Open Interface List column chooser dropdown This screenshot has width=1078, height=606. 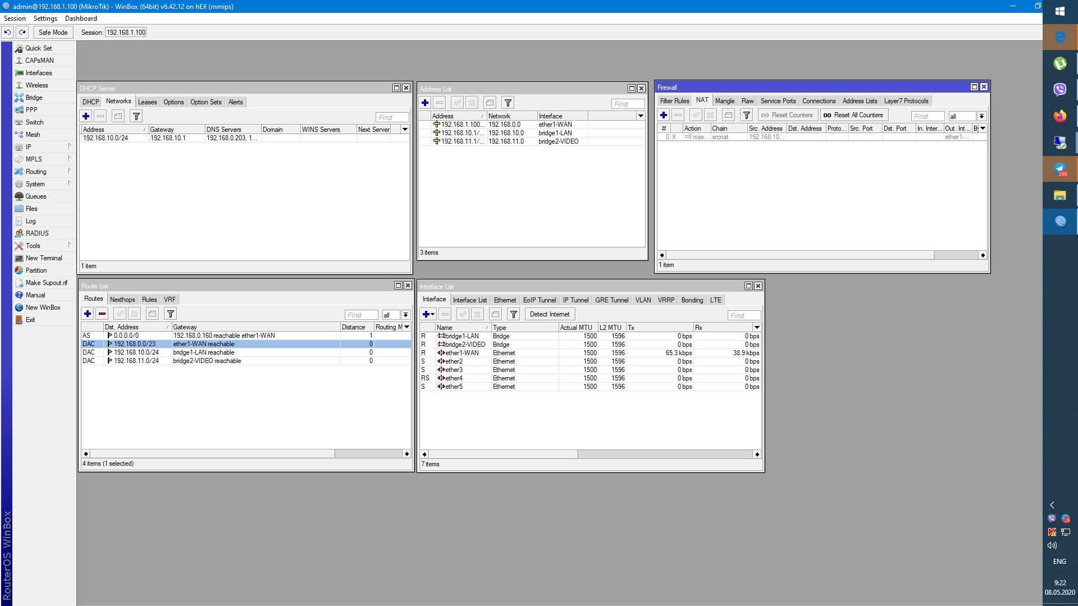(757, 328)
